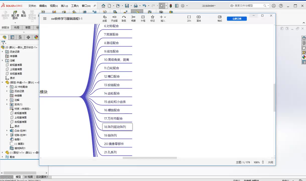Image resolution: width=306 pixels, height=181 pixels.
Task: Expand the 历史记录 node under assembly 22
Action: coord(3,52)
